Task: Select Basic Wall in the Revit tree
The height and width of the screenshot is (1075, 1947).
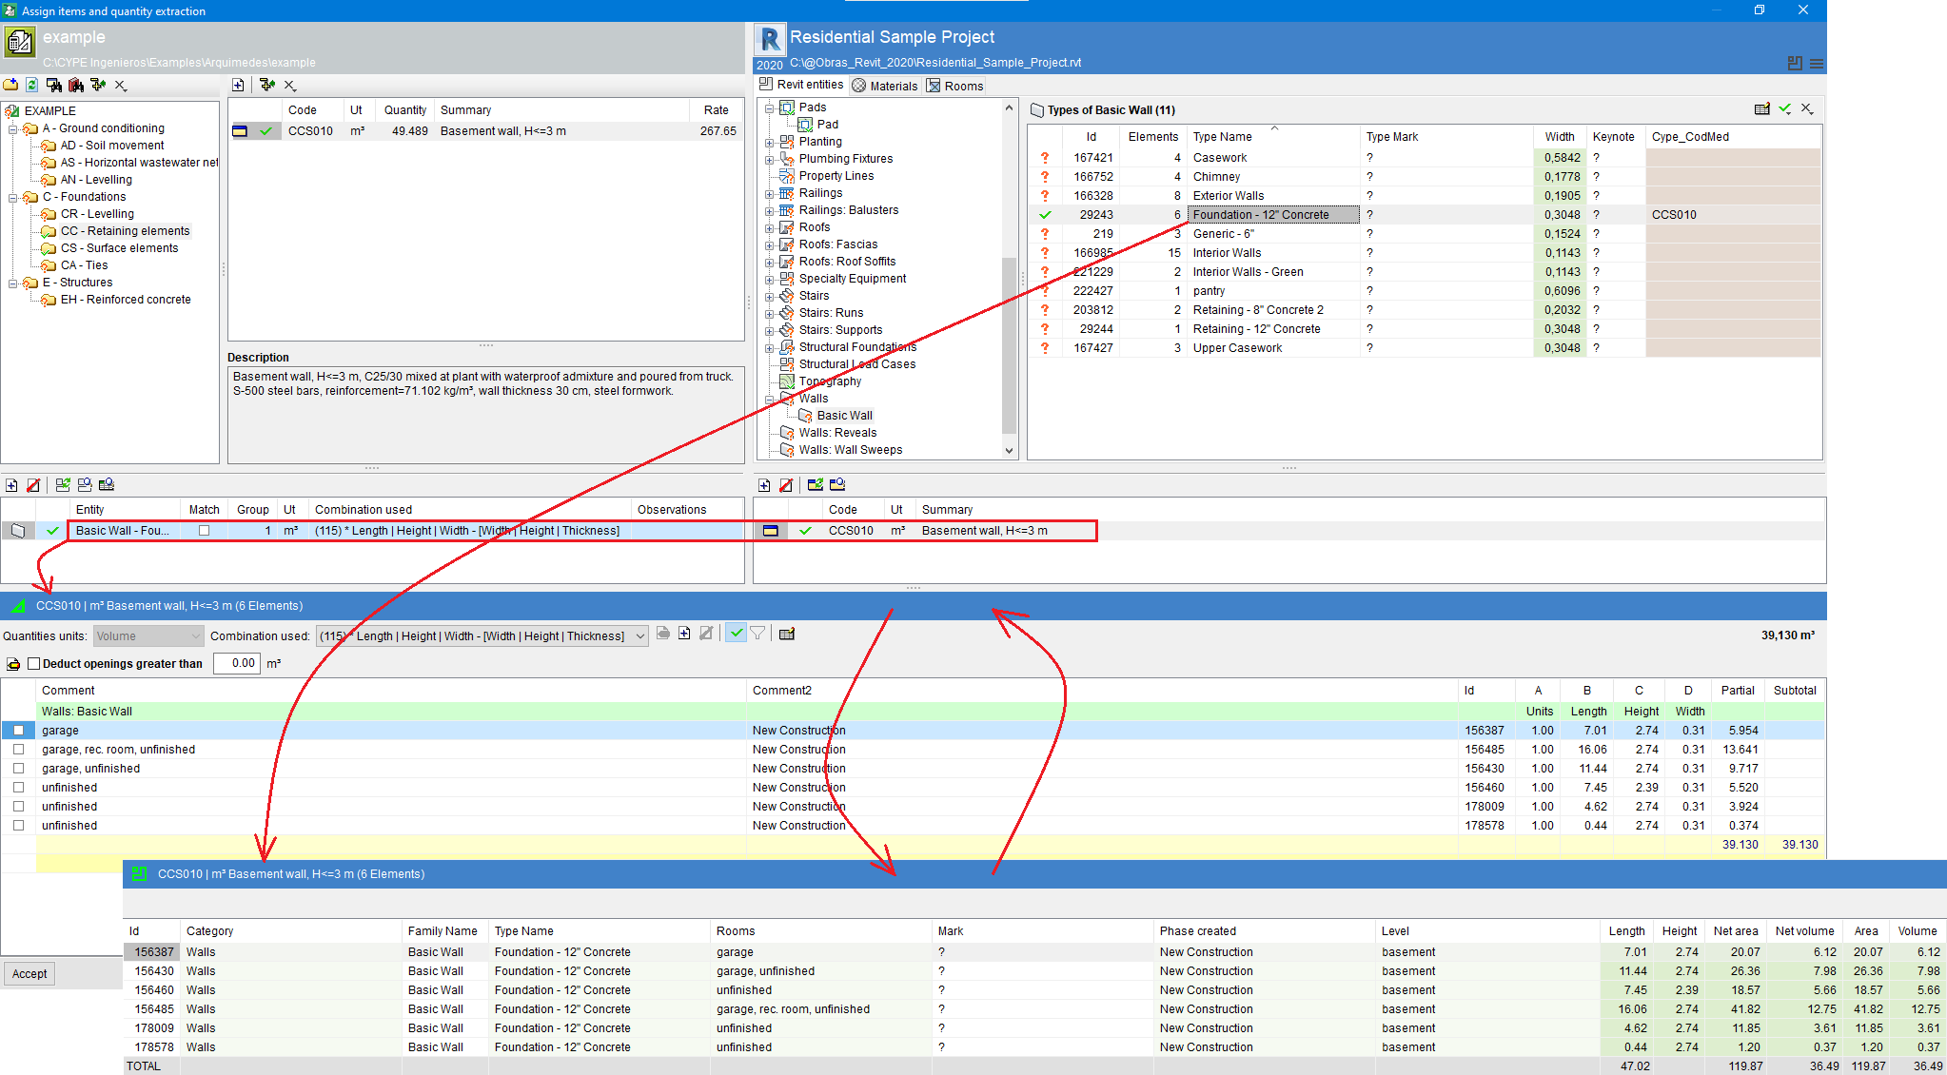Action: tap(844, 416)
